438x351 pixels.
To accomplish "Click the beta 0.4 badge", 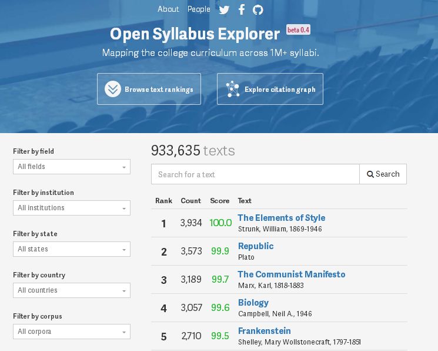I will tap(298, 29).
